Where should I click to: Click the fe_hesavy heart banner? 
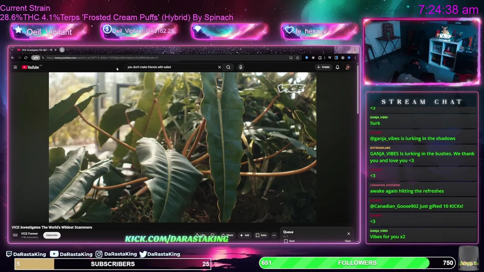319,31
